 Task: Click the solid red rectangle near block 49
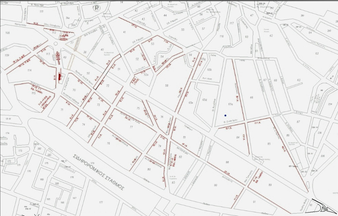60,76
